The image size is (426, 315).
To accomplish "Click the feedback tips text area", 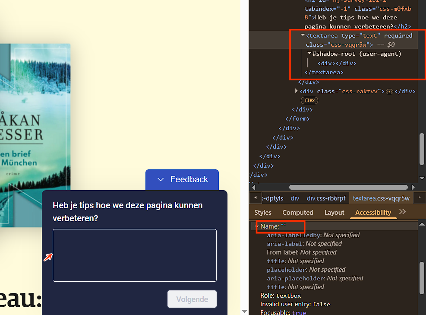I will coord(135,255).
